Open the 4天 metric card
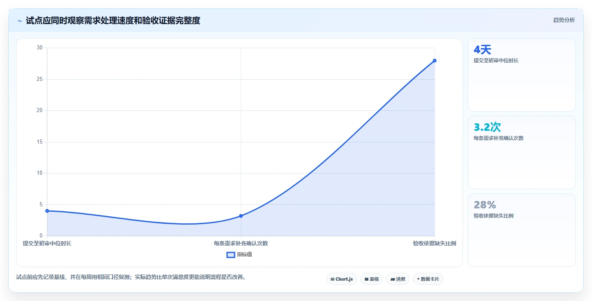 pos(522,75)
